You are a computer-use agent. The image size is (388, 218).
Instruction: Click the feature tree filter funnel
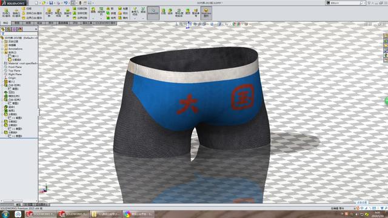2,34
